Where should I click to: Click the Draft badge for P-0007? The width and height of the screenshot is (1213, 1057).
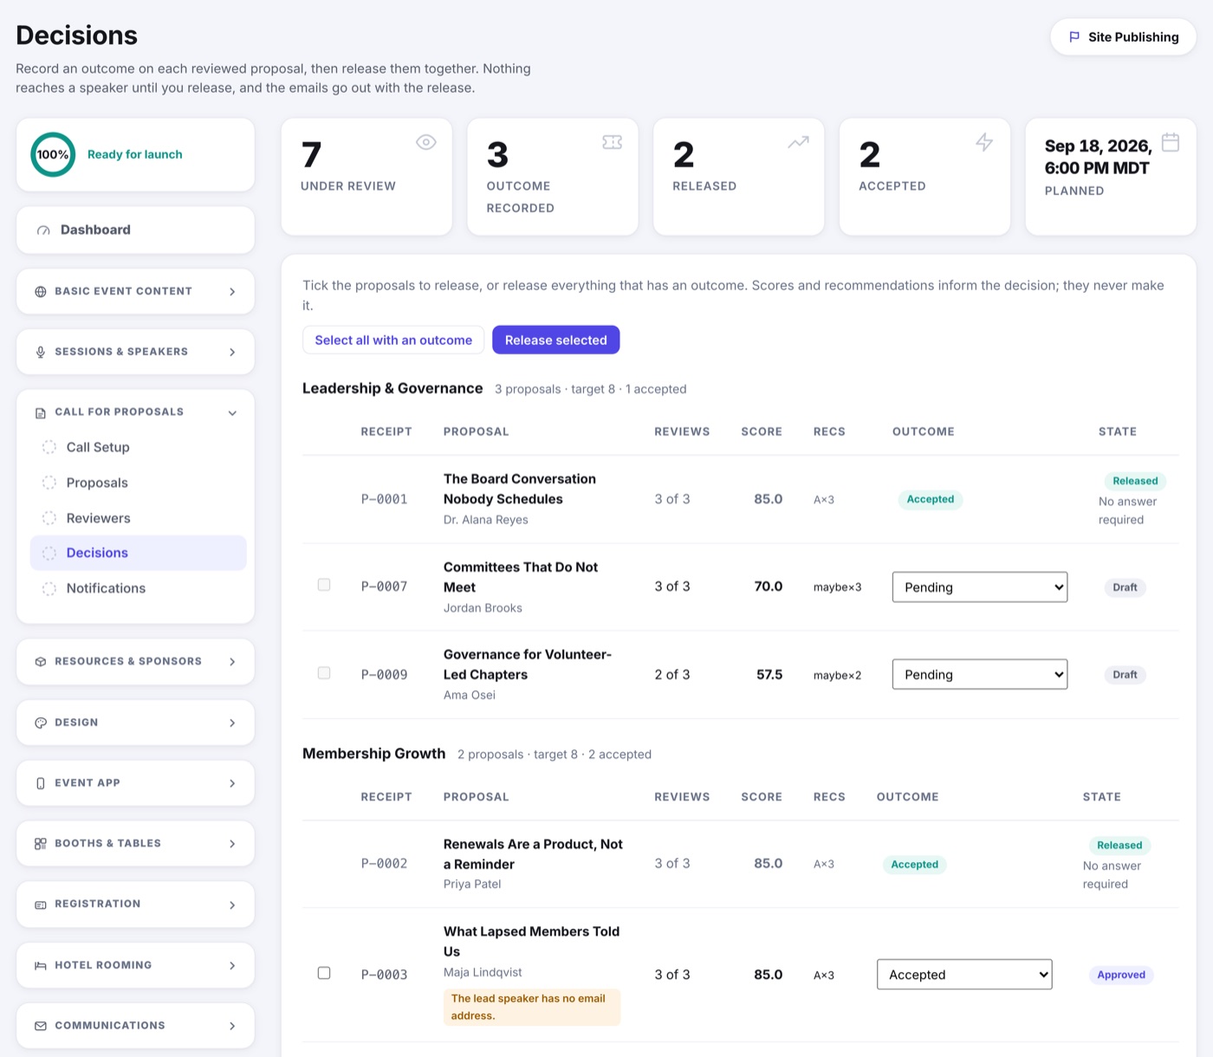coord(1125,587)
